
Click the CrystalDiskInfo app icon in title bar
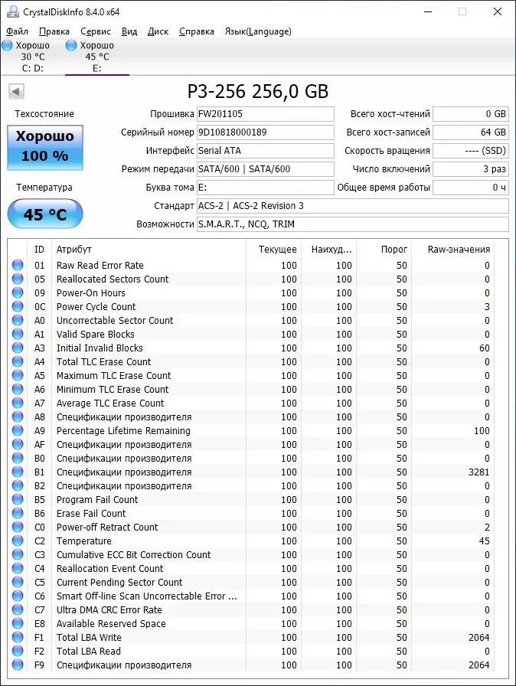[13, 11]
